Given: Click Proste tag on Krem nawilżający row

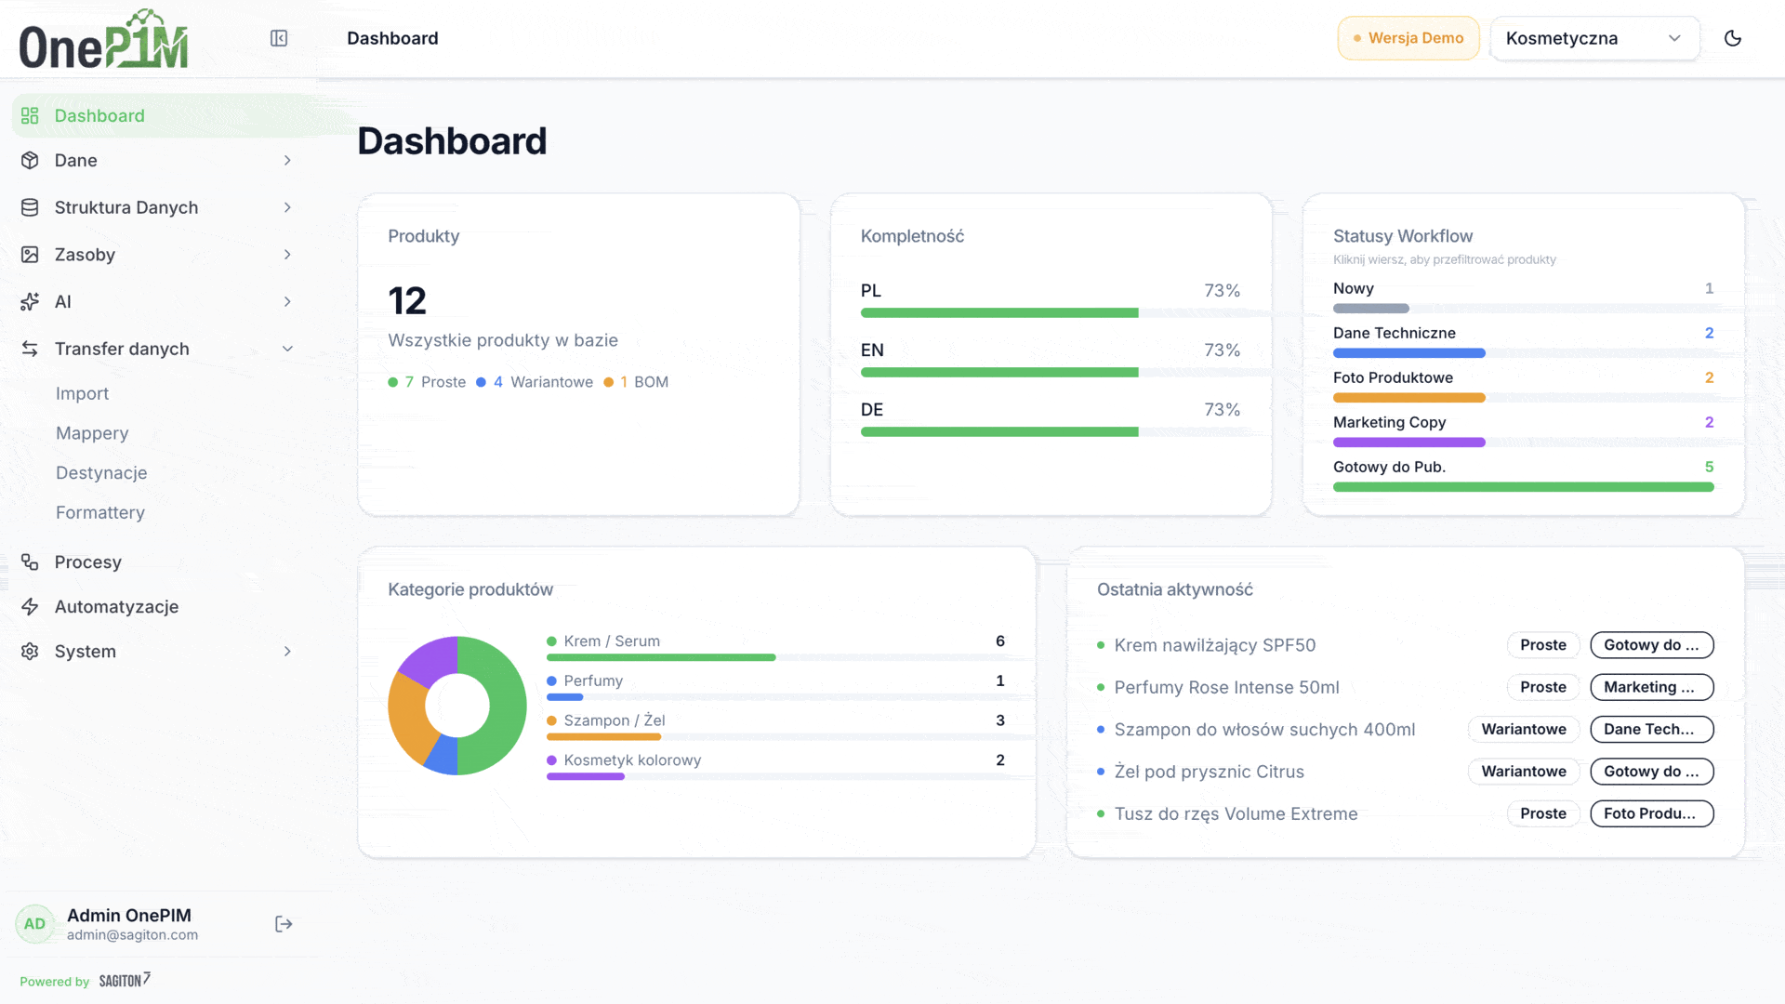Looking at the screenshot, I should click(x=1543, y=645).
